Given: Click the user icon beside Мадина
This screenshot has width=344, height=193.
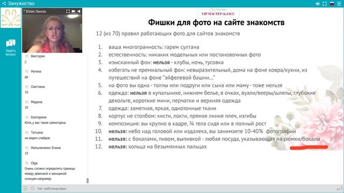Looking at the screenshot, I should (27, 102).
